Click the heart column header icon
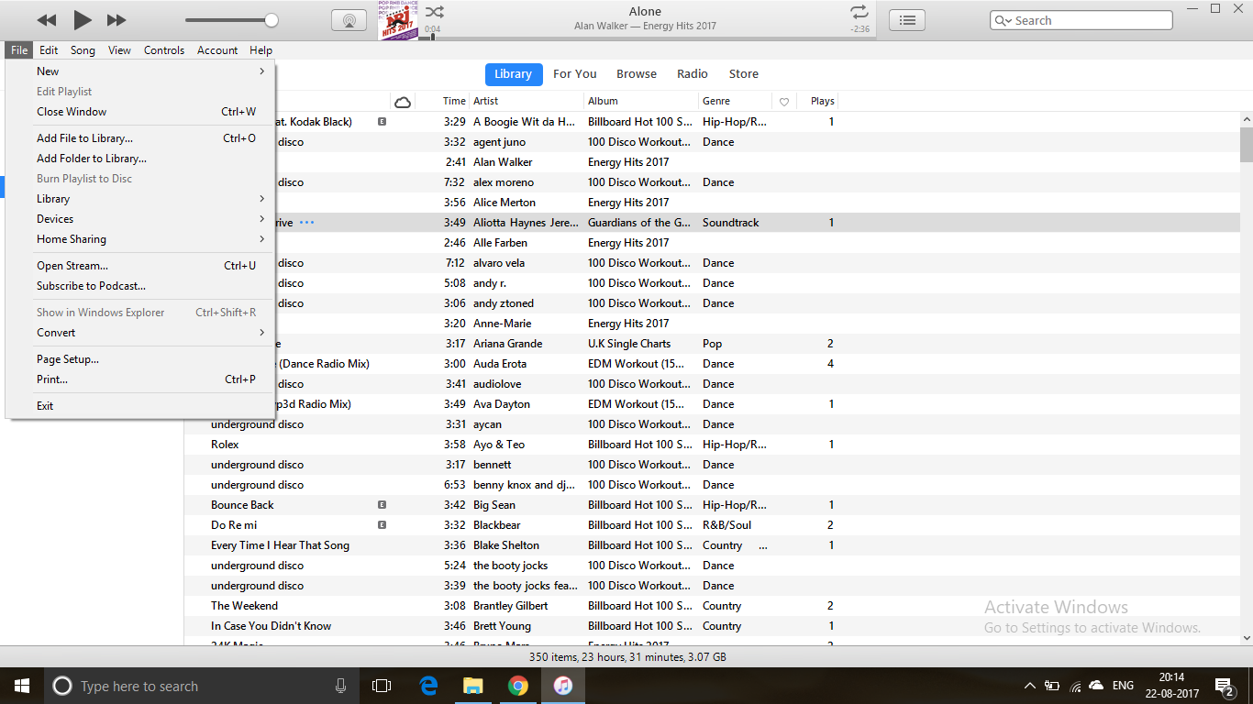The width and height of the screenshot is (1253, 704). click(x=784, y=102)
